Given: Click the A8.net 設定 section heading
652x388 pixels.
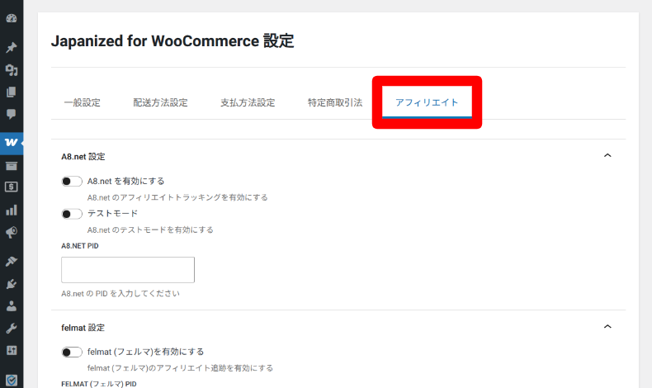Looking at the screenshot, I should pyautogui.click(x=83, y=157).
